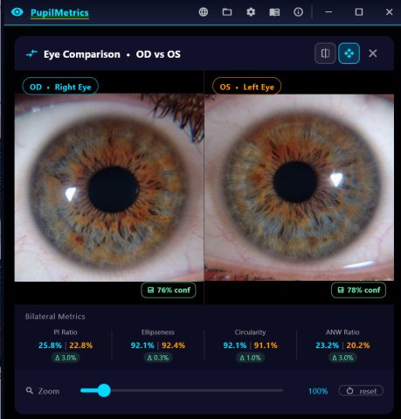Open settings gear icon
This screenshot has width=401, height=419.
251,12
